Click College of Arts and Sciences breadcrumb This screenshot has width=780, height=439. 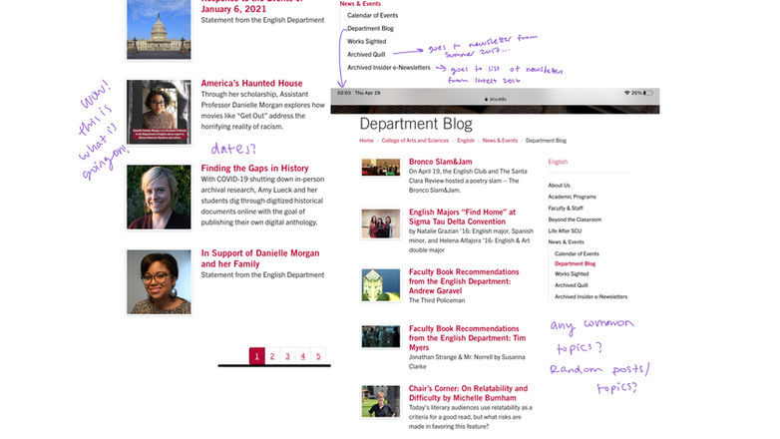point(415,141)
